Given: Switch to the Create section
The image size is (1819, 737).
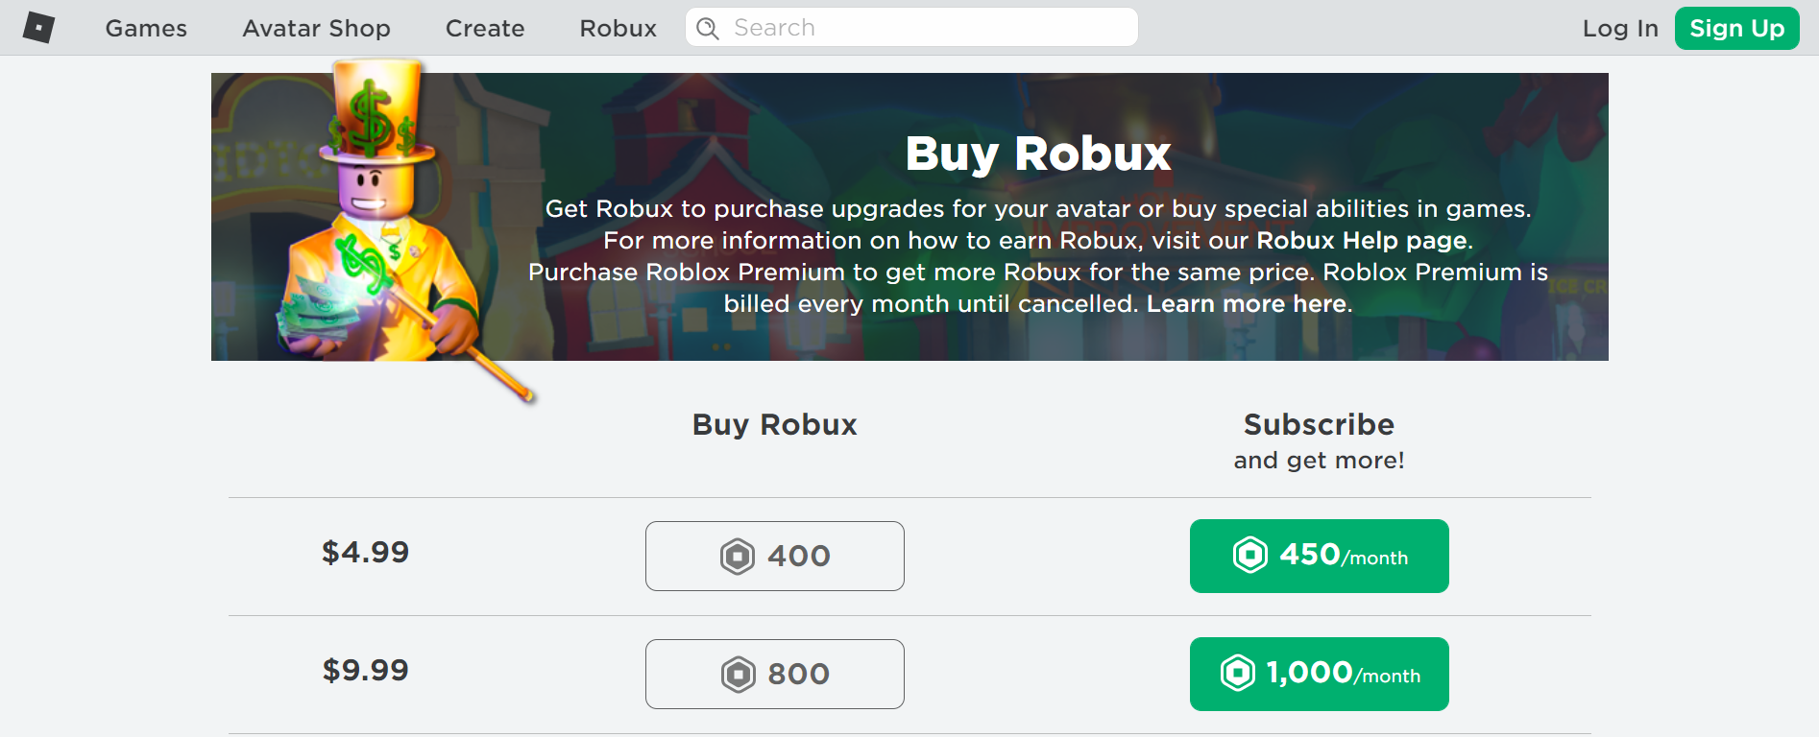Looking at the screenshot, I should click(484, 28).
